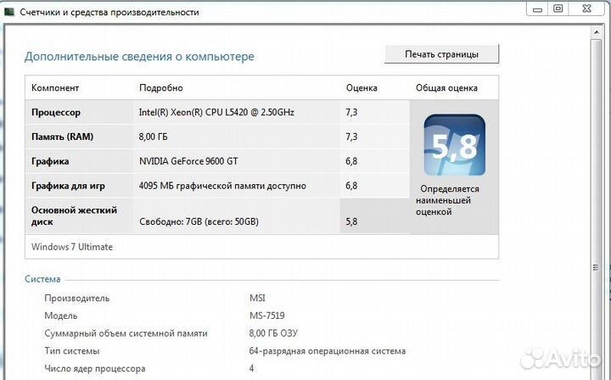This screenshot has width=611, height=380.
Task: Select the Процессор row label
Action: coord(56,112)
